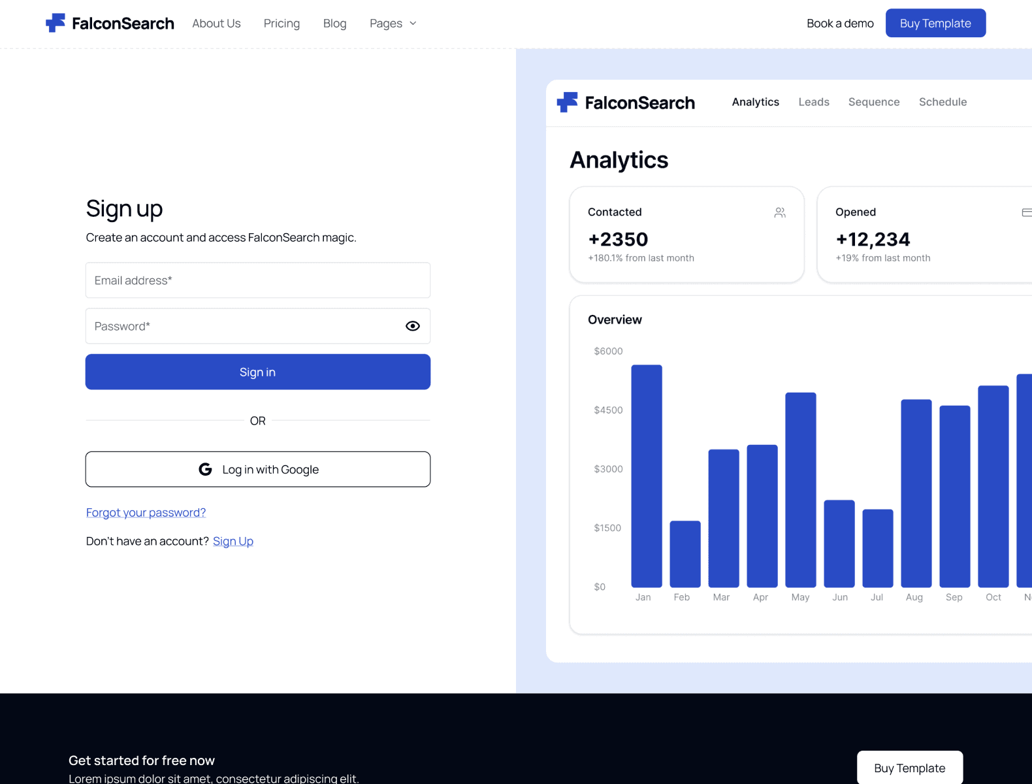Screen dimensions: 1032x784
Task: Click the FalconSearch logo in the dashboard preview
Action: pyautogui.click(x=626, y=103)
